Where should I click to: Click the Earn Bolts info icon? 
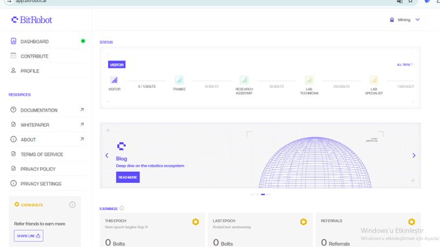(x=72, y=205)
